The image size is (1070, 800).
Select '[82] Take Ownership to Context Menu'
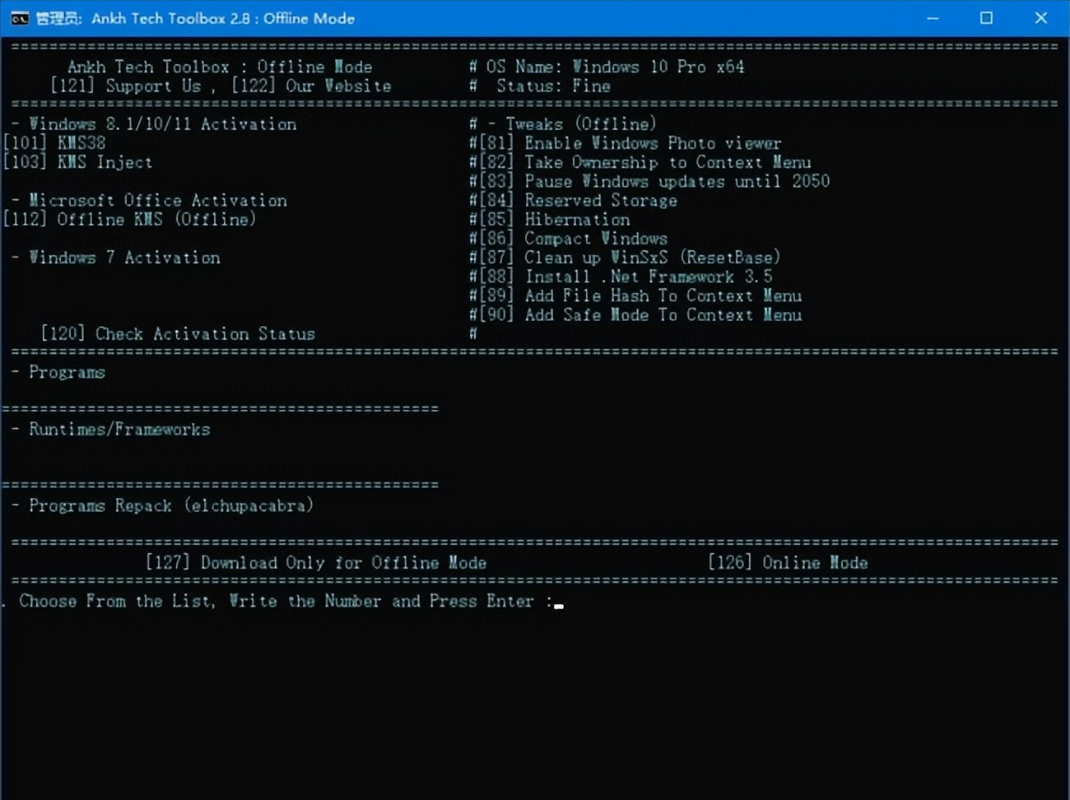(x=645, y=162)
